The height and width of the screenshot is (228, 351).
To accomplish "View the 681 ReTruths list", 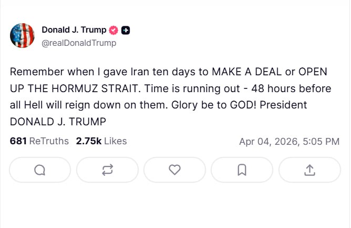I will pyautogui.click(x=39, y=141).
